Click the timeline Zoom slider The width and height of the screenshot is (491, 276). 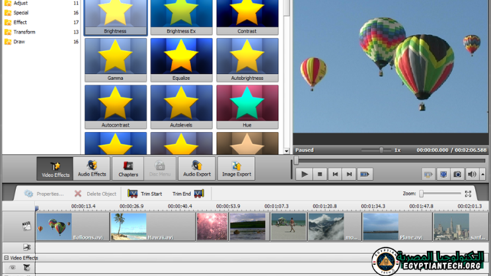[422, 193]
